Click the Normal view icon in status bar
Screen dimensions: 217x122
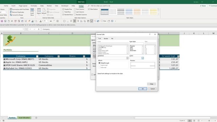(x=190, y=121)
